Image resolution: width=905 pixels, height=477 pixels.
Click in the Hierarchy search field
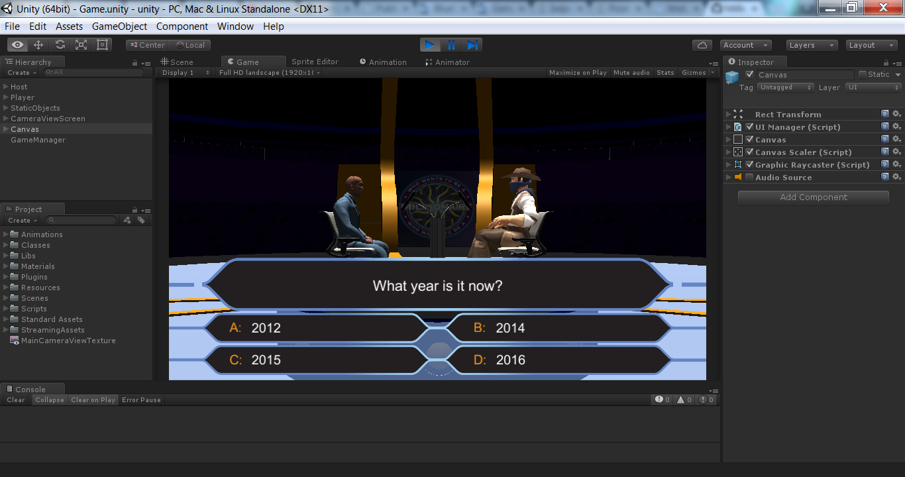click(93, 72)
